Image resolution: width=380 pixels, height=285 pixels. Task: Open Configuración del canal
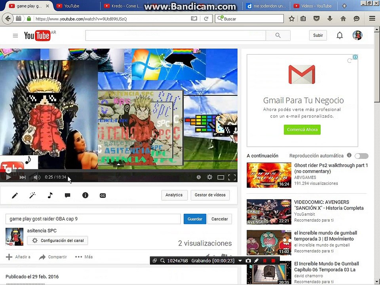57,240
